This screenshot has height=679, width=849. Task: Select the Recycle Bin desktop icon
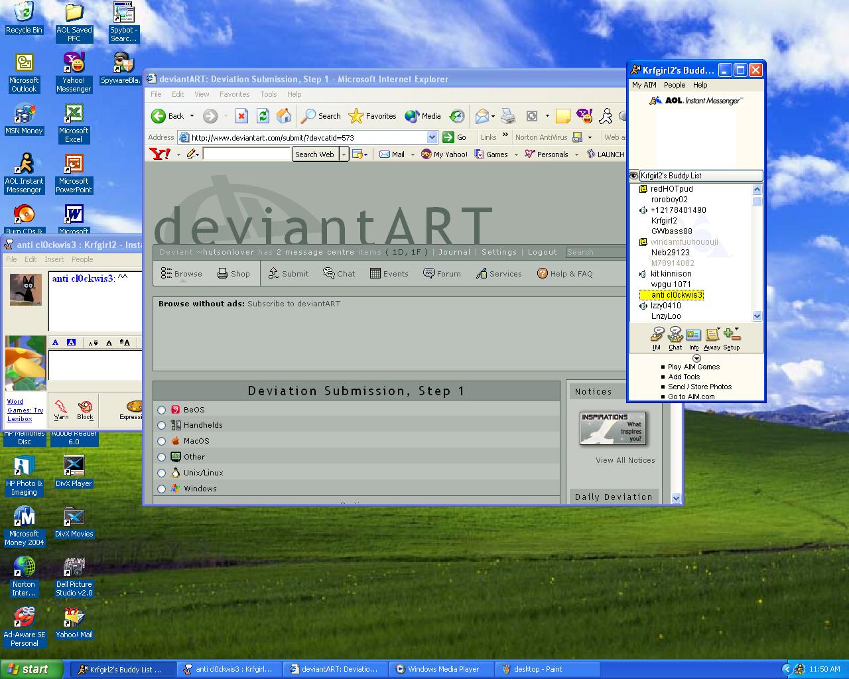[24, 18]
